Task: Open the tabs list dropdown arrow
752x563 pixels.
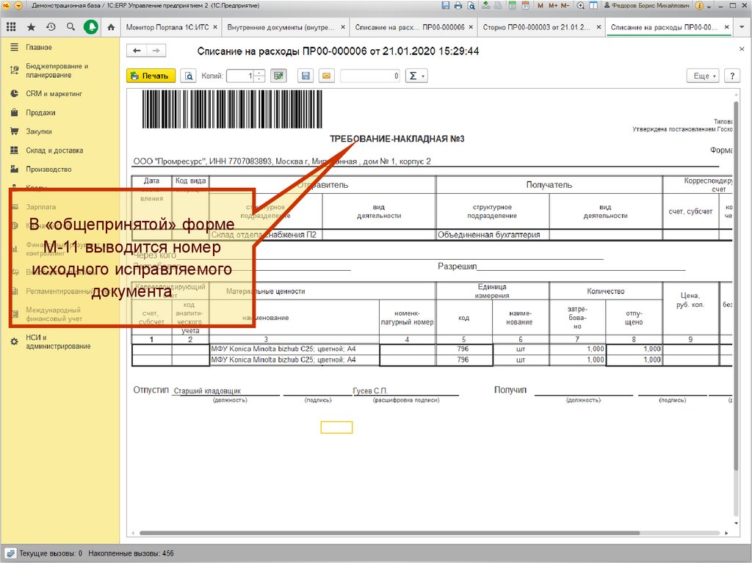Action: (742, 27)
